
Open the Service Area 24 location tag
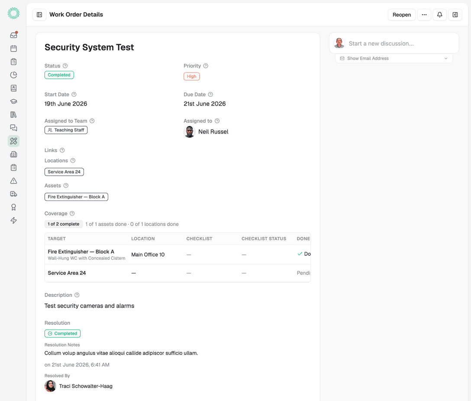pos(64,172)
